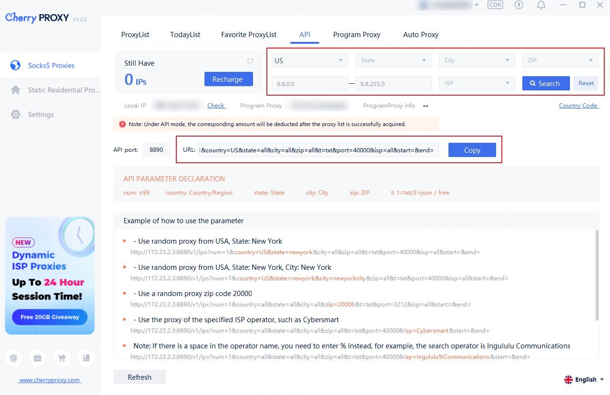Open the State dropdown

point(393,60)
